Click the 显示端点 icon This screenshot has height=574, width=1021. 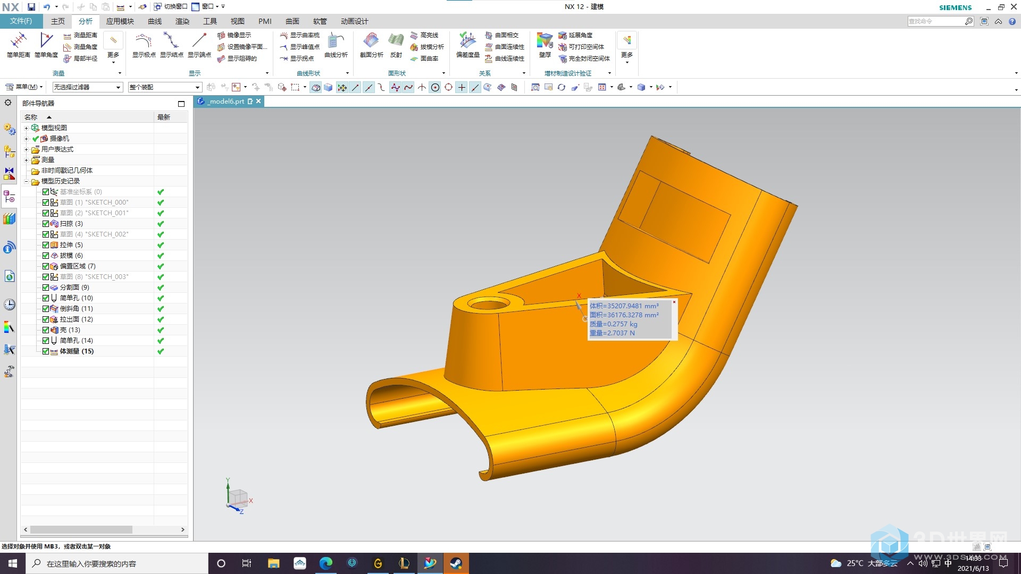199,45
